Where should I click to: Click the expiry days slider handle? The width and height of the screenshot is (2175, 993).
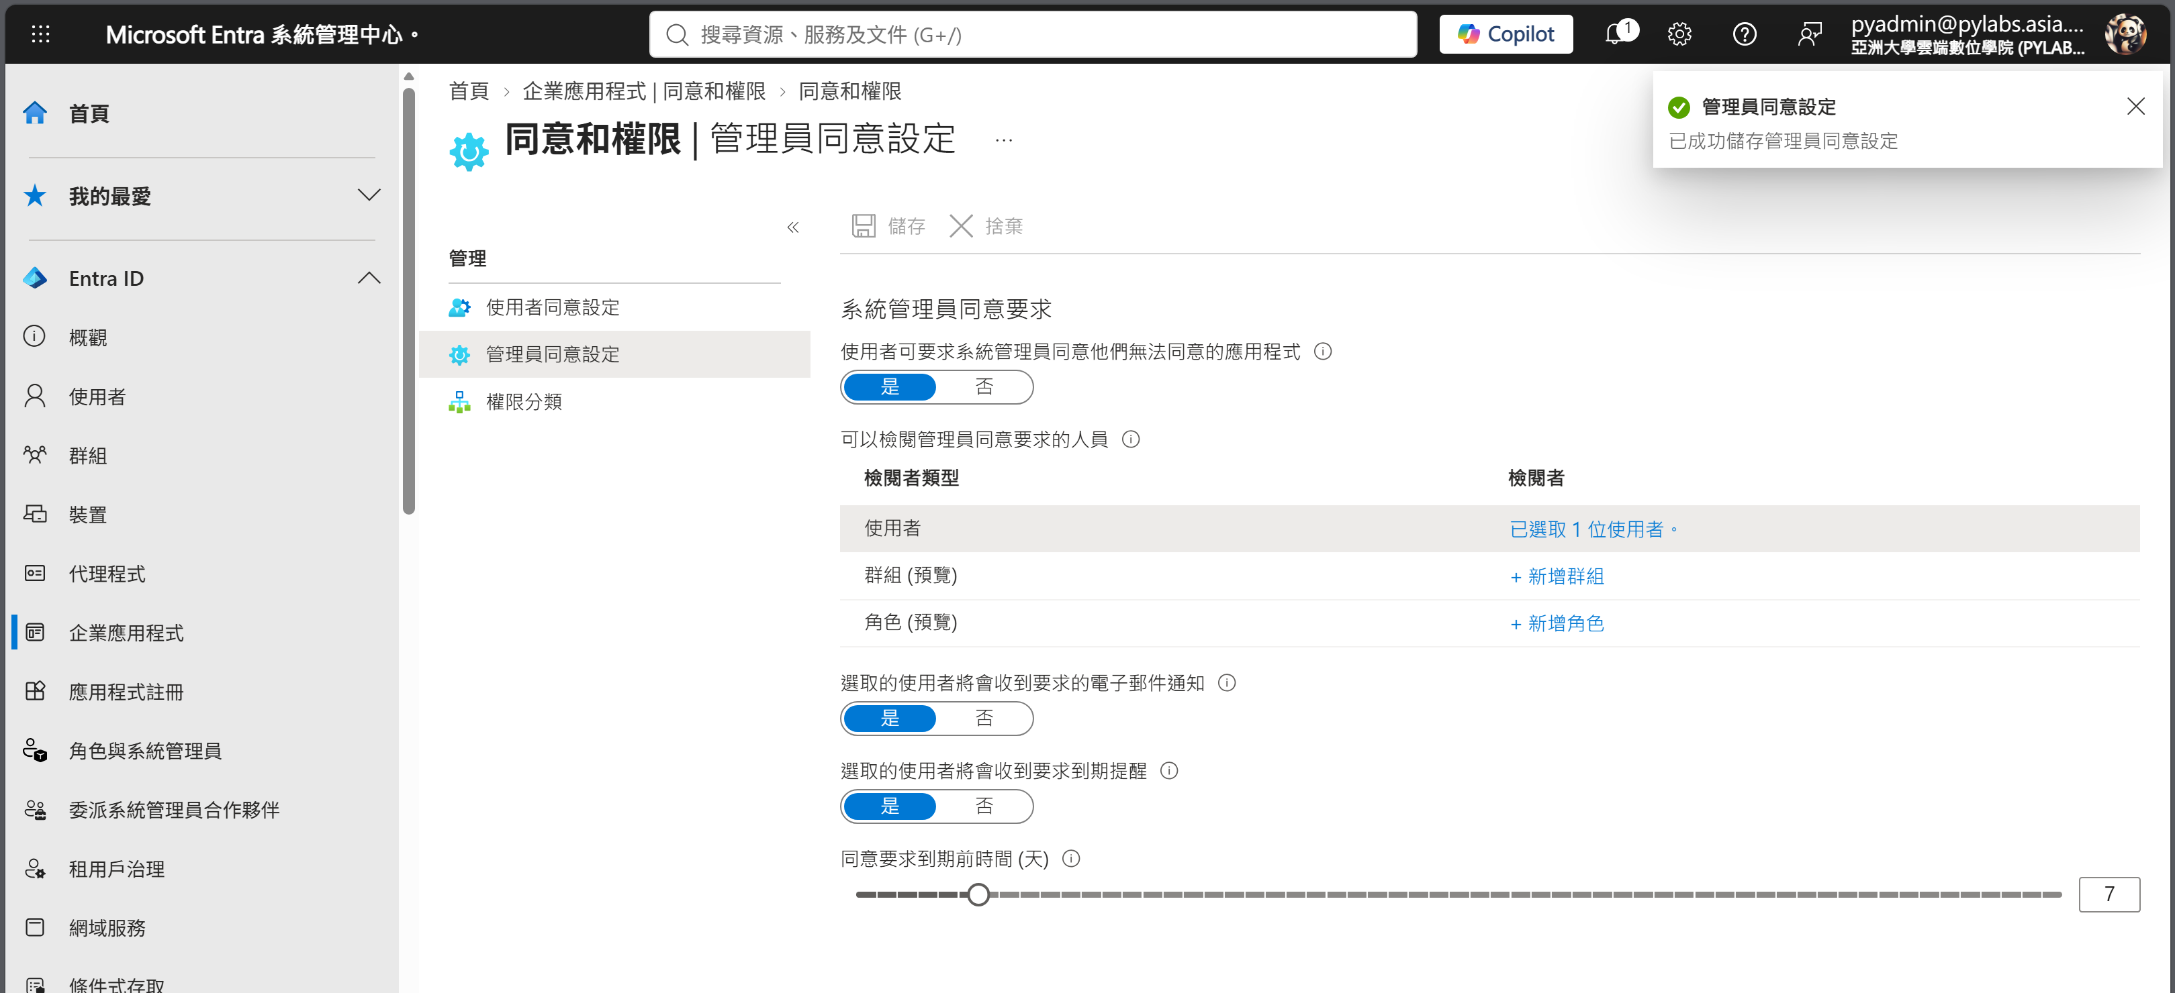click(978, 895)
